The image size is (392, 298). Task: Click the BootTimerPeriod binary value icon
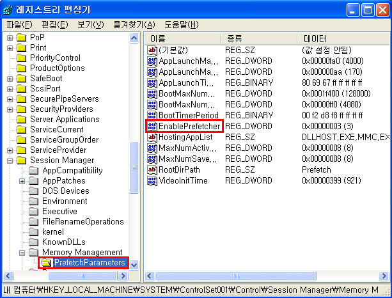pyautogui.click(x=152, y=116)
